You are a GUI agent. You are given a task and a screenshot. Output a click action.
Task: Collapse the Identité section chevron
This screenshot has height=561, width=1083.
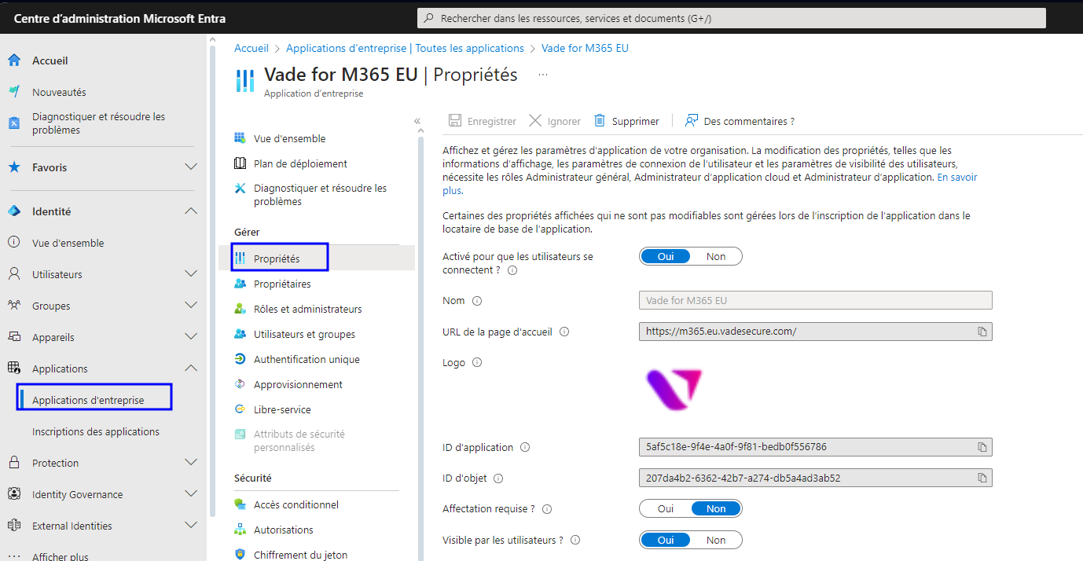(190, 211)
